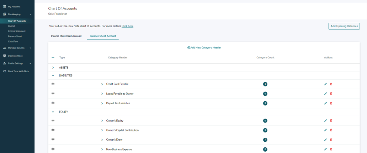Collapse the EQUITY section
367x153 pixels.
[53, 112]
